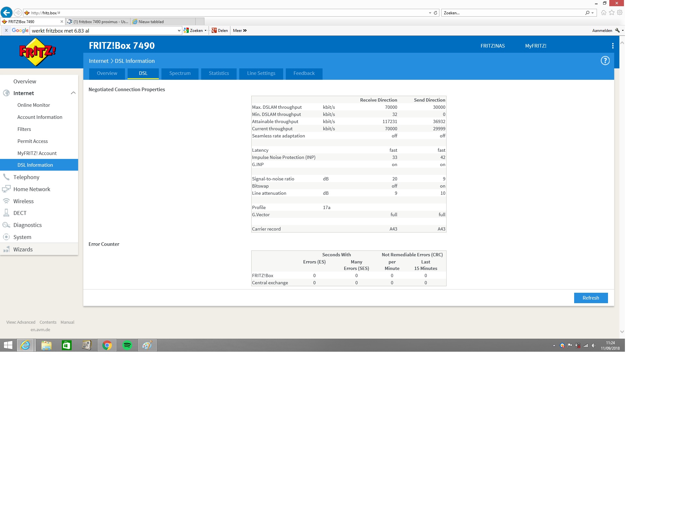This screenshot has width=677, height=508.
Task: Open Spotify from the taskbar
Action: (127, 345)
